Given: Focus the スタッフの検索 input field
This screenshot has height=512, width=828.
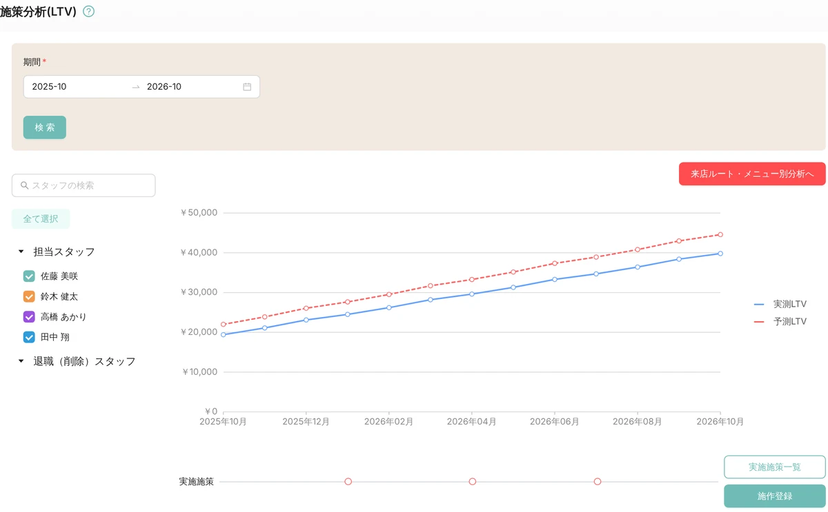Looking at the screenshot, I should click(83, 185).
